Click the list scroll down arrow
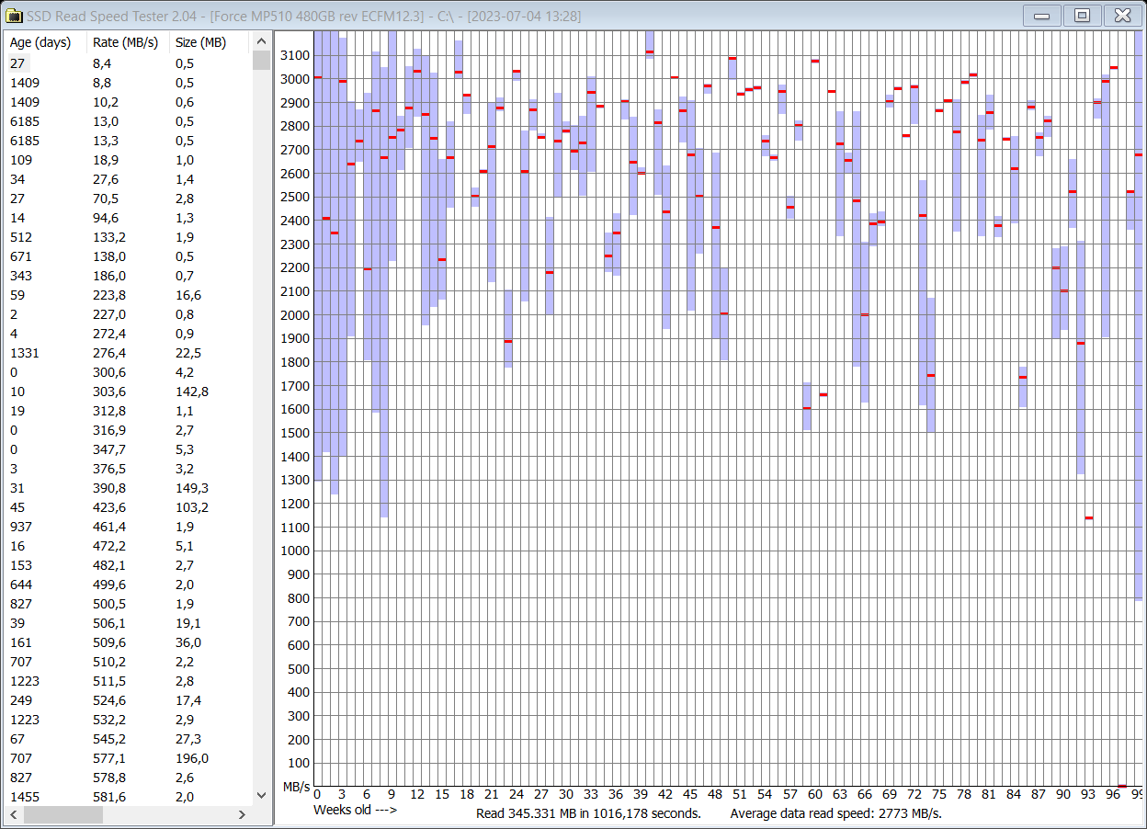Screen dimensions: 1147x829 (x=261, y=796)
